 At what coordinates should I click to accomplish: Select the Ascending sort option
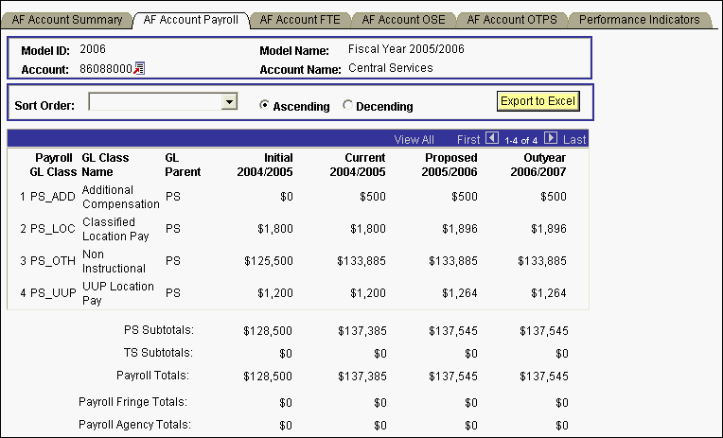point(265,106)
